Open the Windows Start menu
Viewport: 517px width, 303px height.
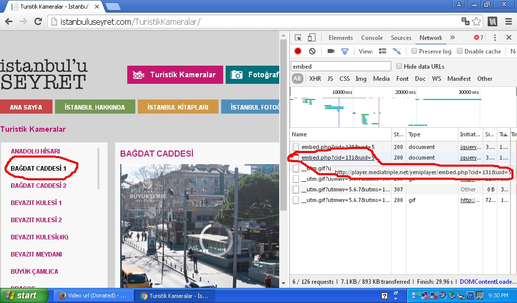coord(24,295)
